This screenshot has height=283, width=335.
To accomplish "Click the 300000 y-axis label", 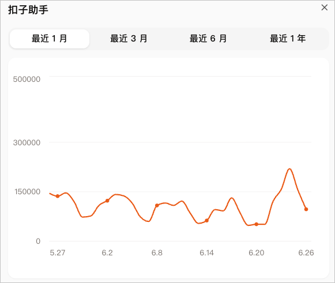I will (27, 143).
